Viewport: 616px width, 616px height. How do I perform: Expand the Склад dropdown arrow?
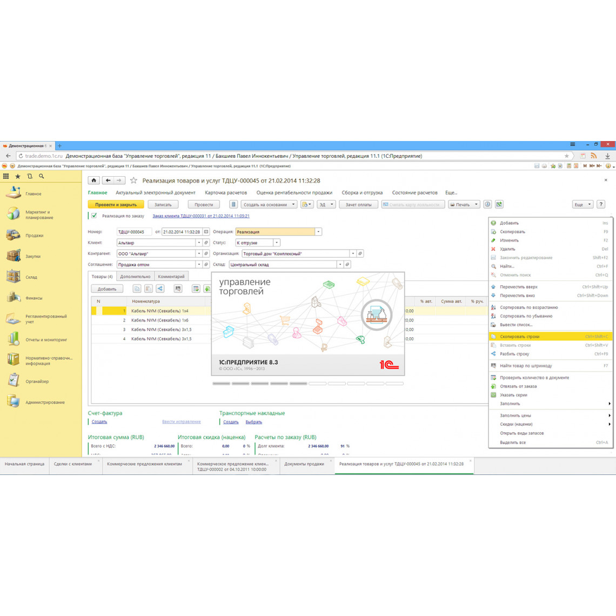click(x=340, y=264)
